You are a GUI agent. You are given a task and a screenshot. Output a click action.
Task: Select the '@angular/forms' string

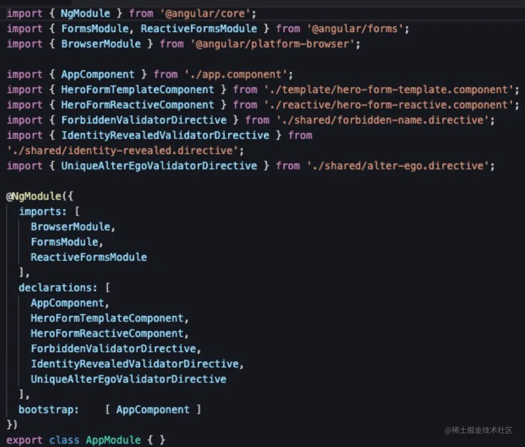tap(355, 29)
